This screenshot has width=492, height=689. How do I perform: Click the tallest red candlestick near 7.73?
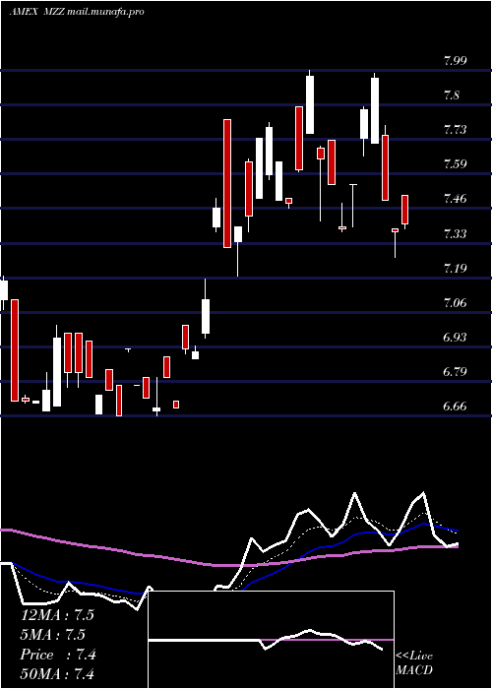(227, 183)
